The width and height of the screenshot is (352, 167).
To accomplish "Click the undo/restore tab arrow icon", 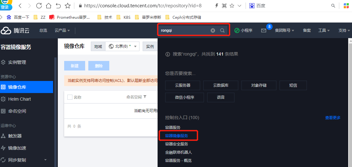I will [58, 6].
